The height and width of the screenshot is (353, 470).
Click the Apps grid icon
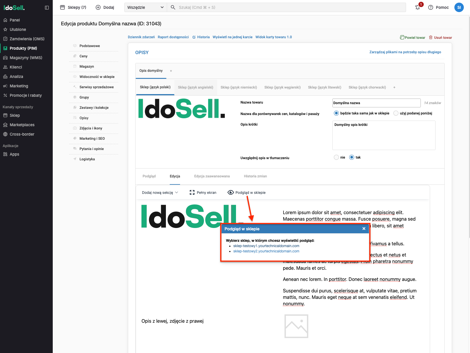point(5,154)
